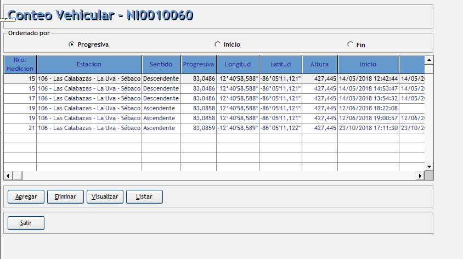Click the Sentido column header
The width and height of the screenshot is (463, 259).
pyautogui.click(x=161, y=64)
